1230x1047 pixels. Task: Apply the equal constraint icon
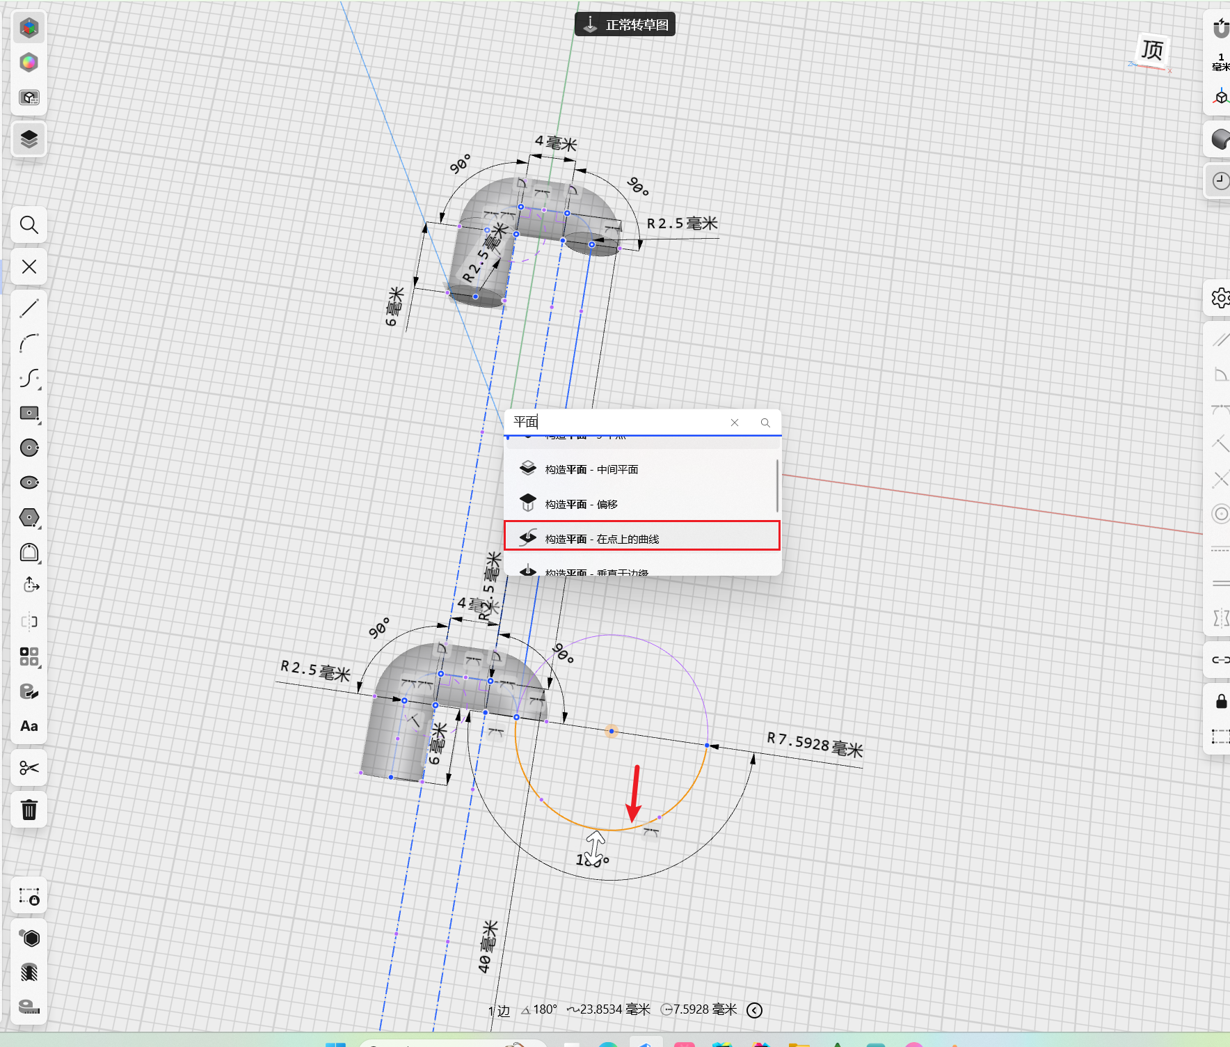[1220, 583]
